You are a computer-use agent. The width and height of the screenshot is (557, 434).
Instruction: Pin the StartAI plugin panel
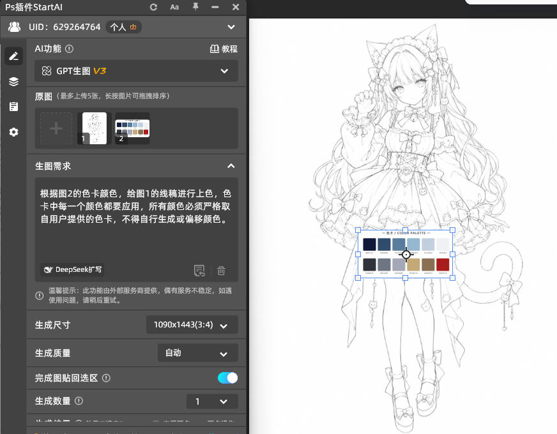(195, 7)
